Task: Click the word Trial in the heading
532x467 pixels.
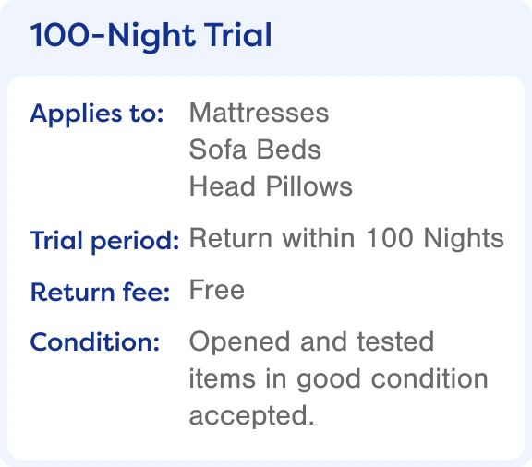Action: (x=238, y=34)
